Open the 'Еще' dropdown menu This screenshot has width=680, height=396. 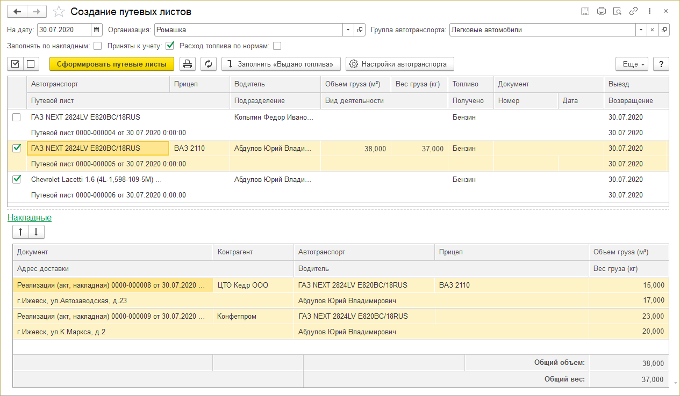point(632,64)
